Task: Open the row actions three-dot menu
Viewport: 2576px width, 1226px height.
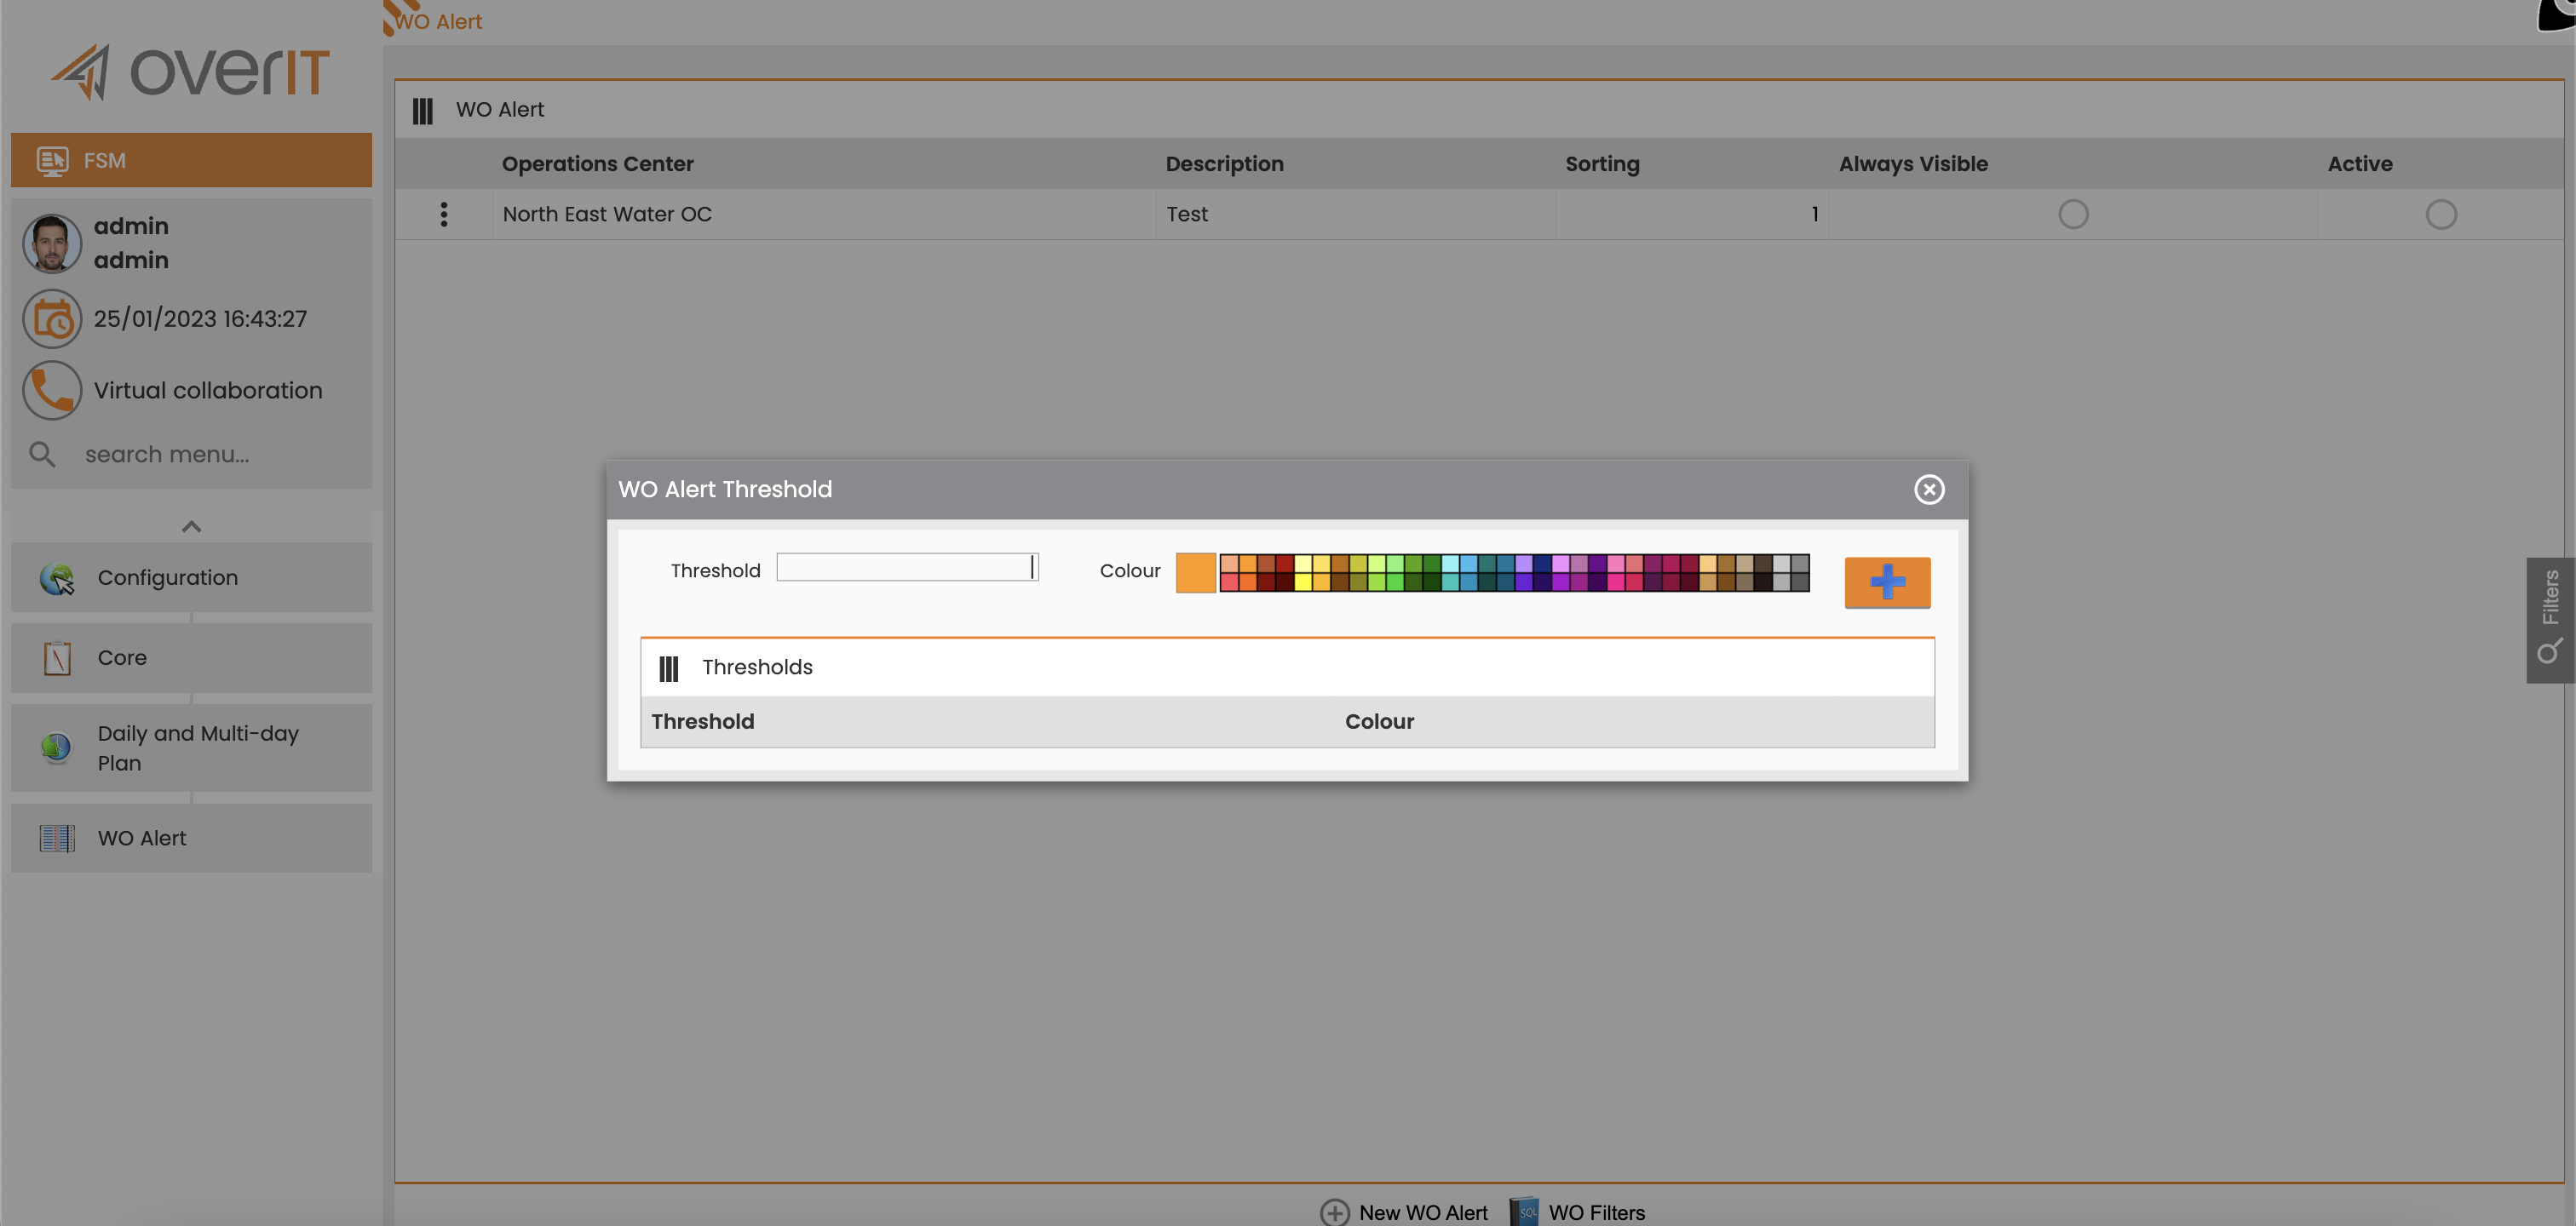Action: pos(444,214)
